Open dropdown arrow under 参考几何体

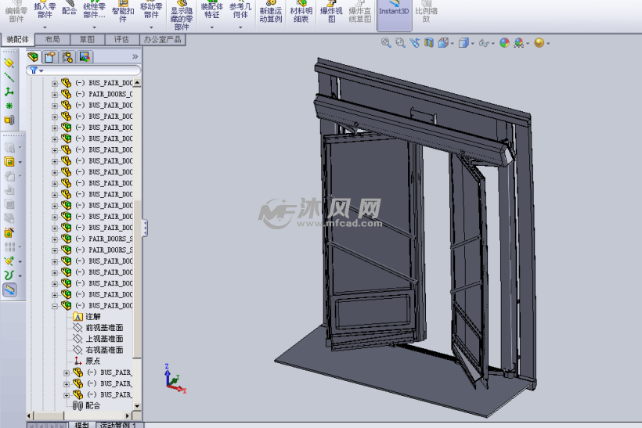pyautogui.click(x=240, y=27)
